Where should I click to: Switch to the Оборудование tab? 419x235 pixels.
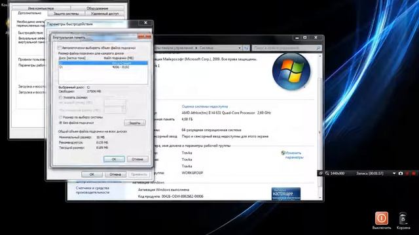[x=98, y=8]
